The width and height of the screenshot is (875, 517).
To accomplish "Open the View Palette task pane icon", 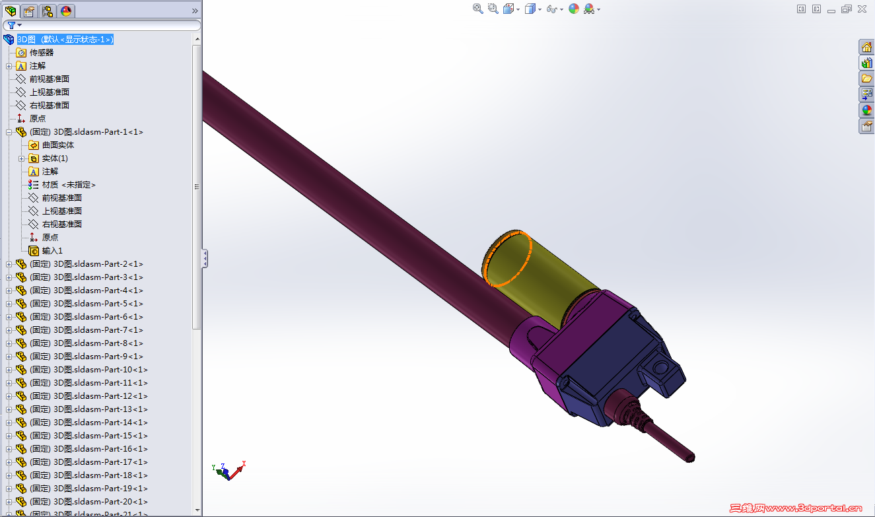I will coord(866,94).
